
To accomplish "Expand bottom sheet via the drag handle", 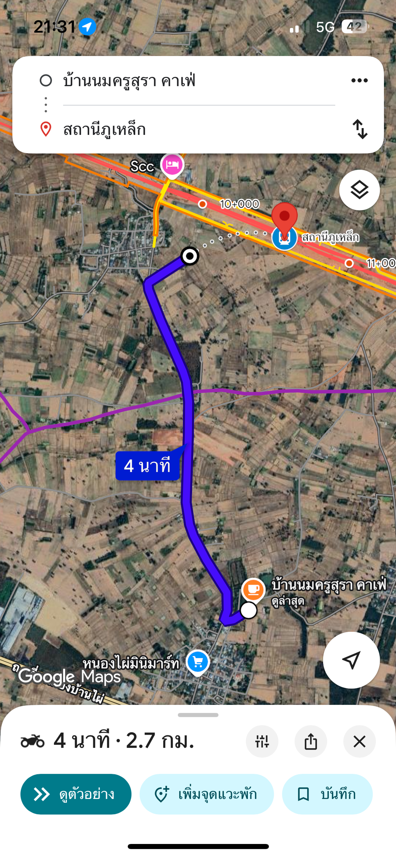I will tap(198, 715).
